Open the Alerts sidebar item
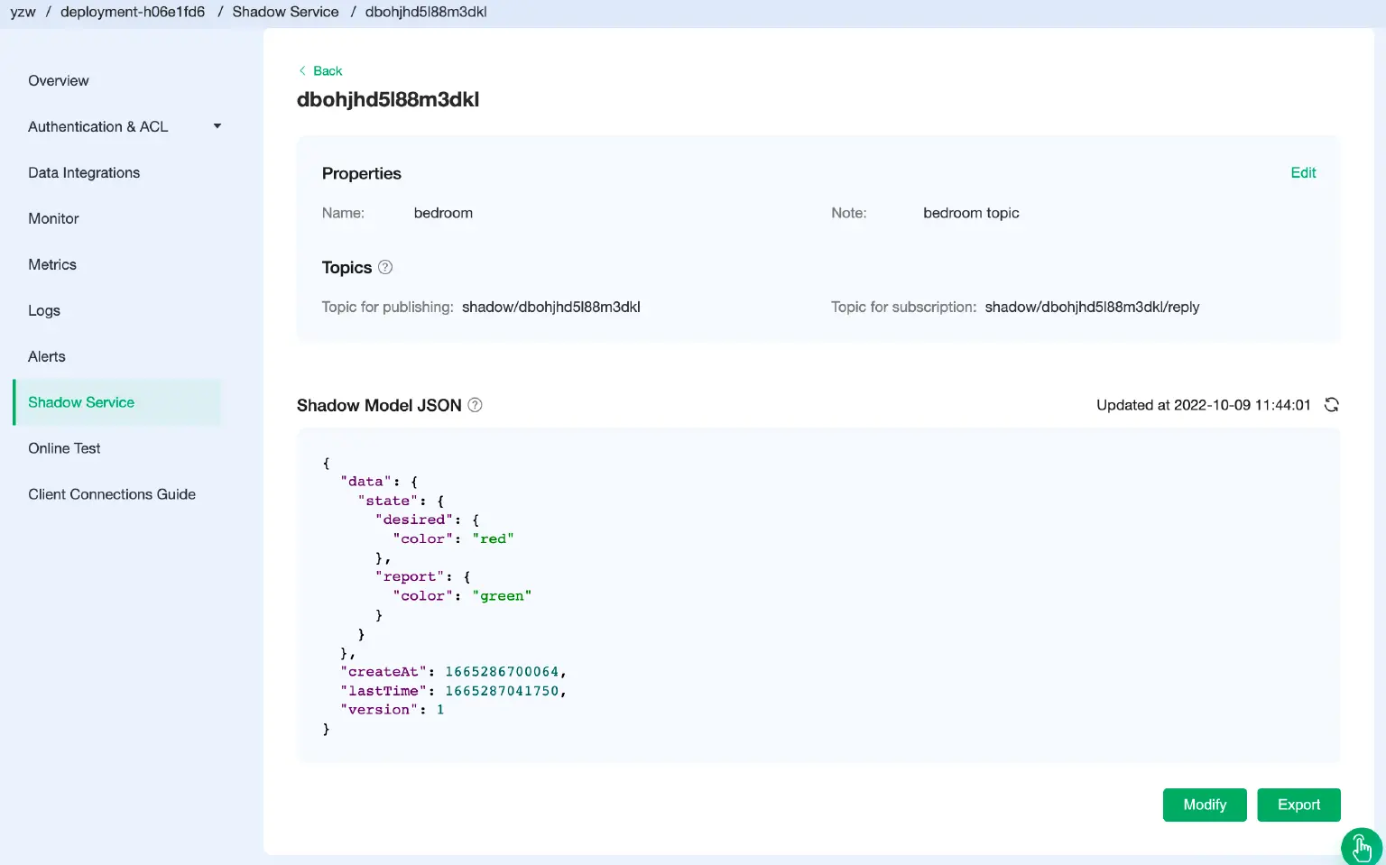 (x=47, y=356)
